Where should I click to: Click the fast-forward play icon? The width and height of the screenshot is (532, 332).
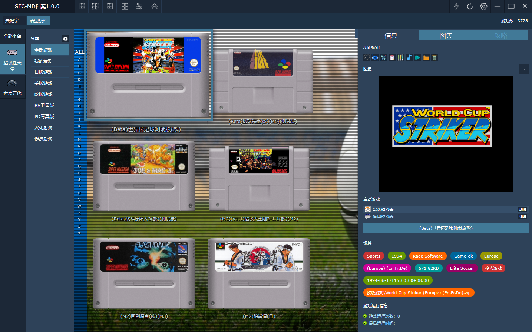click(417, 57)
